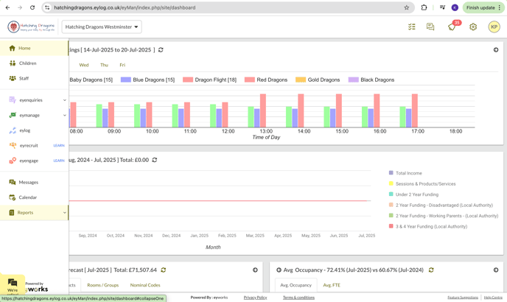Click the Red Dragons legend color swatch
The image size is (507, 302).
pyautogui.click(x=250, y=80)
